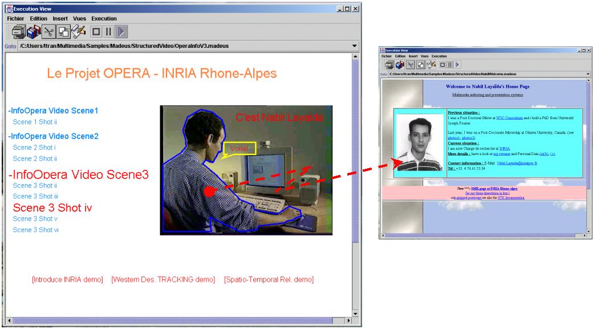The height and width of the screenshot is (329, 596).
Task: Jump to Scene 2 Shot ii
Action: click(x=35, y=159)
